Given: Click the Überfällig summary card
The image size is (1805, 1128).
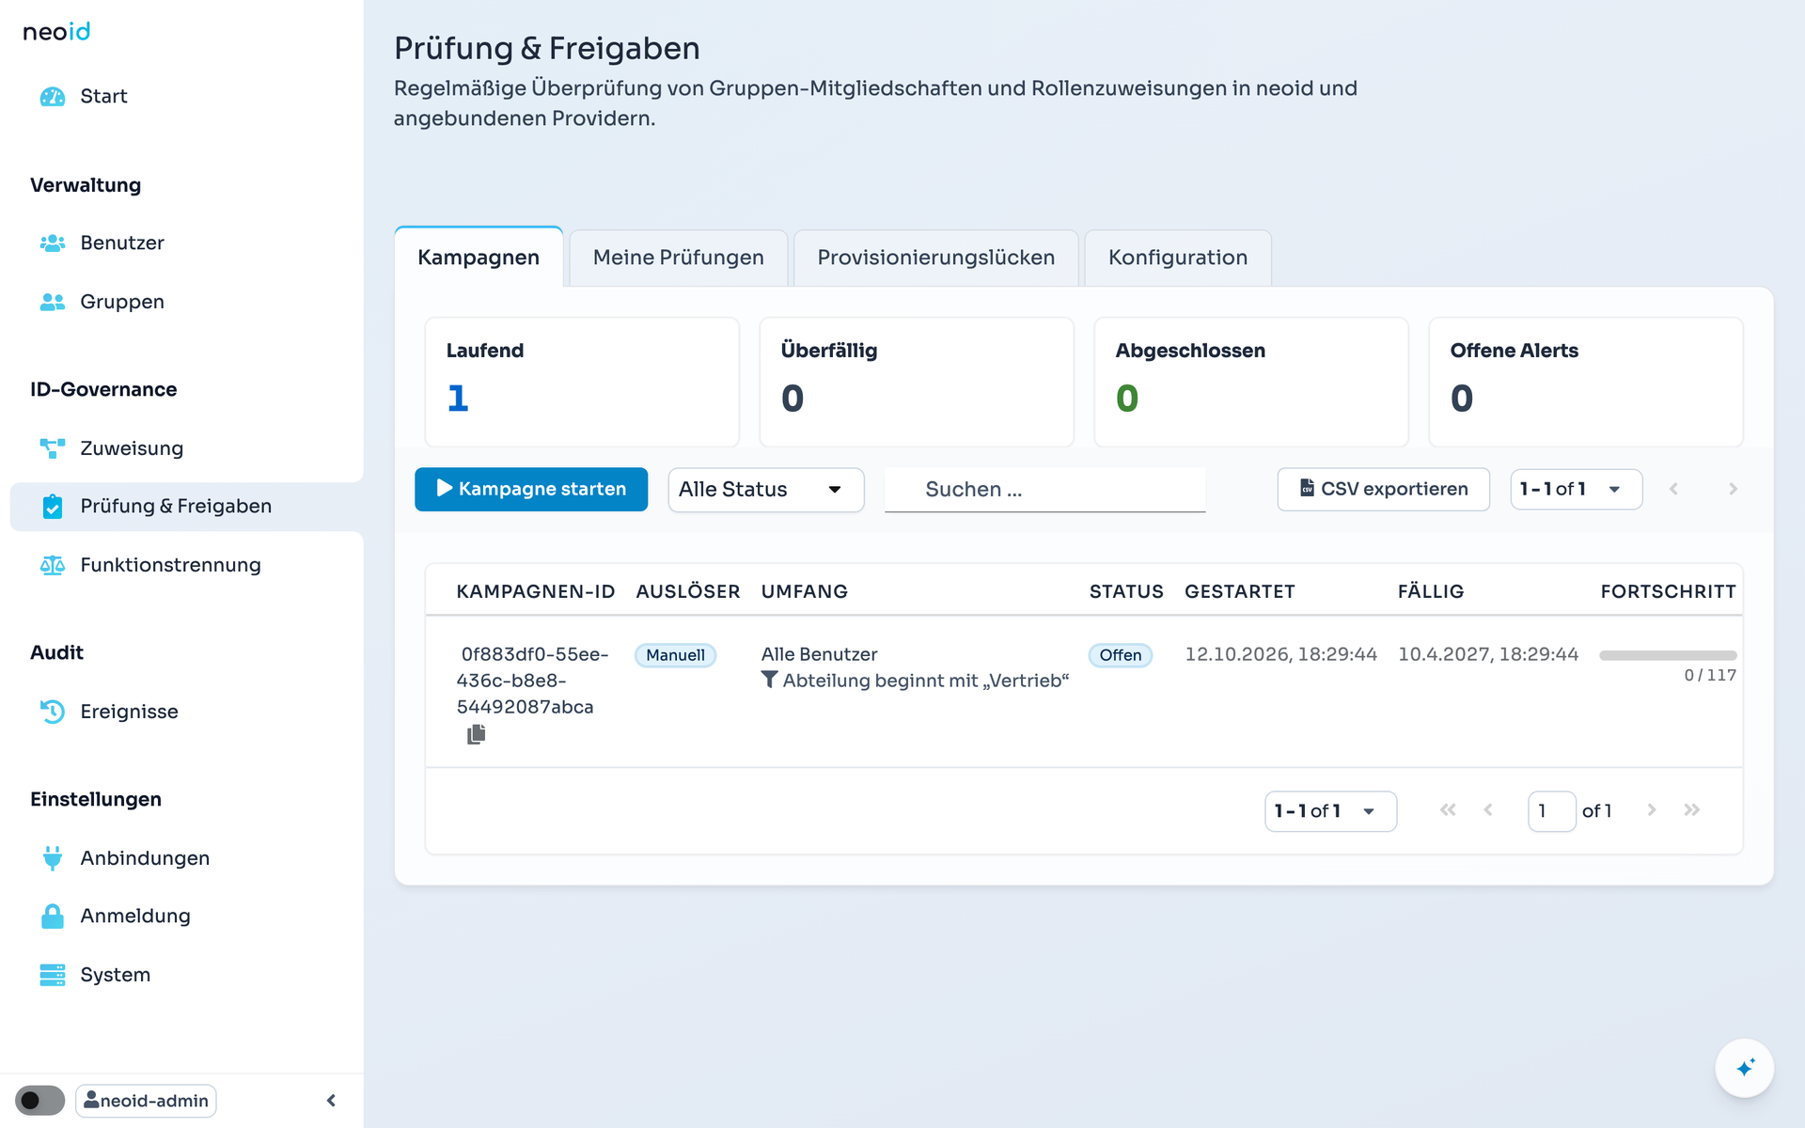Looking at the screenshot, I should (x=917, y=382).
